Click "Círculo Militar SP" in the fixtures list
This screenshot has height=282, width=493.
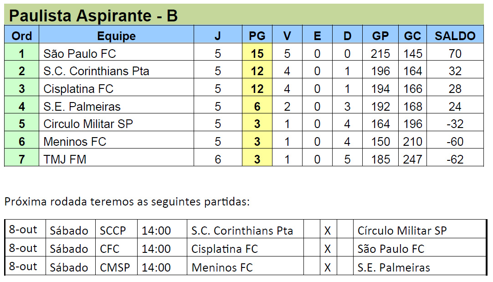(x=402, y=231)
